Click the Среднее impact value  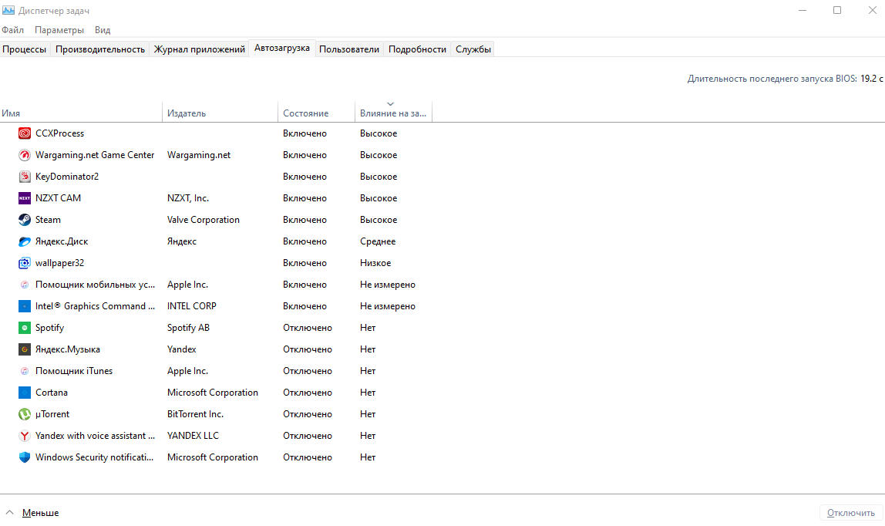378,241
